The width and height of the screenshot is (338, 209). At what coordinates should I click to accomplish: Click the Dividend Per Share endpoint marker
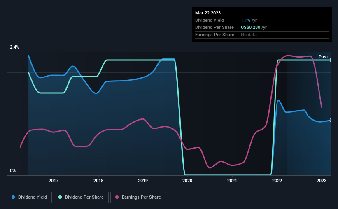tap(331, 60)
